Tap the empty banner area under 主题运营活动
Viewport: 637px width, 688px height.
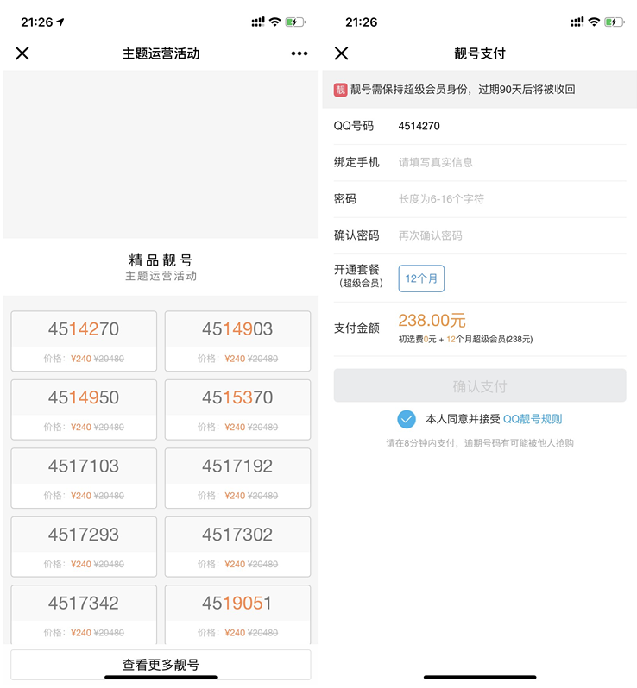pyautogui.click(x=161, y=154)
